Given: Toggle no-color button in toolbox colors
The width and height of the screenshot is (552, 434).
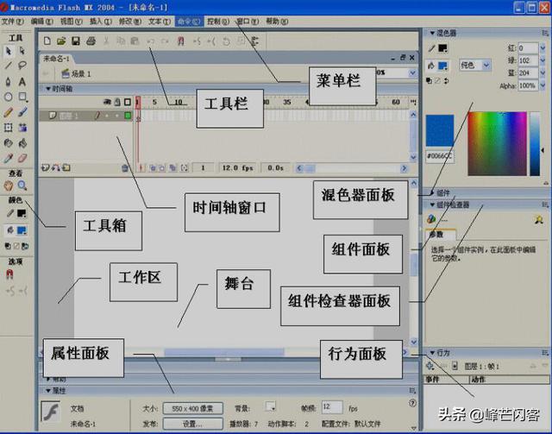Looking at the screenshot, I should (16, 246).
